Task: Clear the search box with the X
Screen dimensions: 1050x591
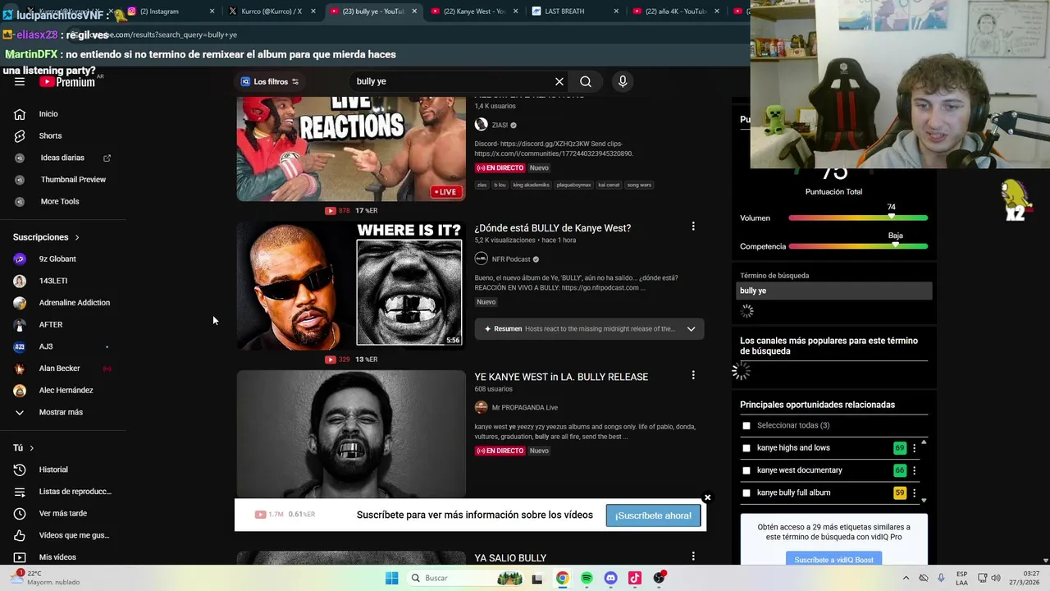Action: (x=559, y=81)
